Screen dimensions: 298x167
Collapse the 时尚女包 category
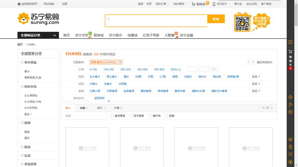(x=22, y=86)
